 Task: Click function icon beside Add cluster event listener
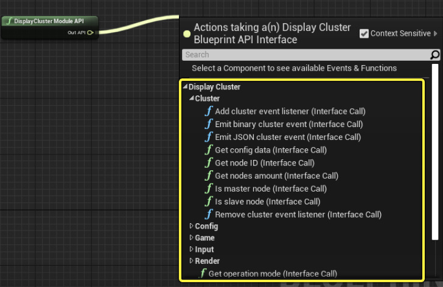(x=209, y=111)
